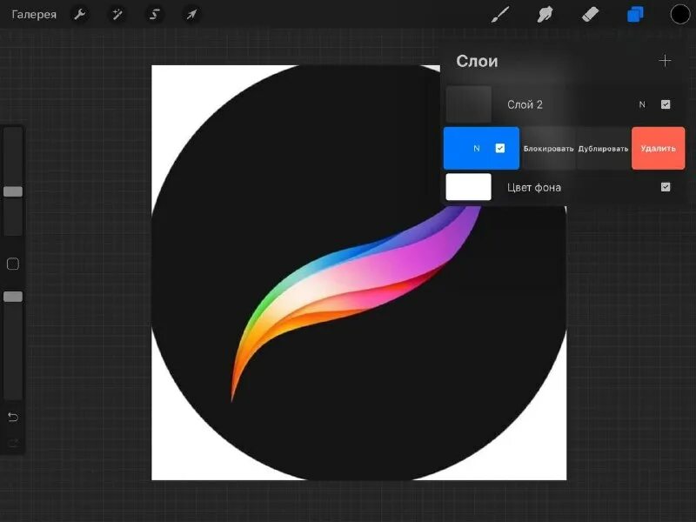Image resolution: width=696 pixels, height=522 pixels.
Task: Uncheck the checkbox beside N in layer options
Action: (499, 147)
